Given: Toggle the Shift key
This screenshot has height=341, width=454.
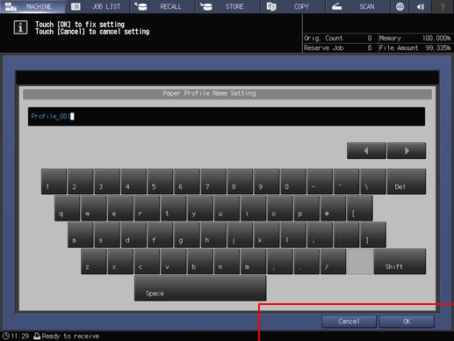Looking at the screenshot, I should click(x=400, y=262).
